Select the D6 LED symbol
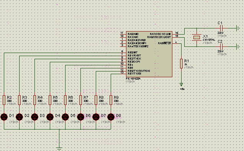Screen dimensions: 244x151 tap(80, 117)
